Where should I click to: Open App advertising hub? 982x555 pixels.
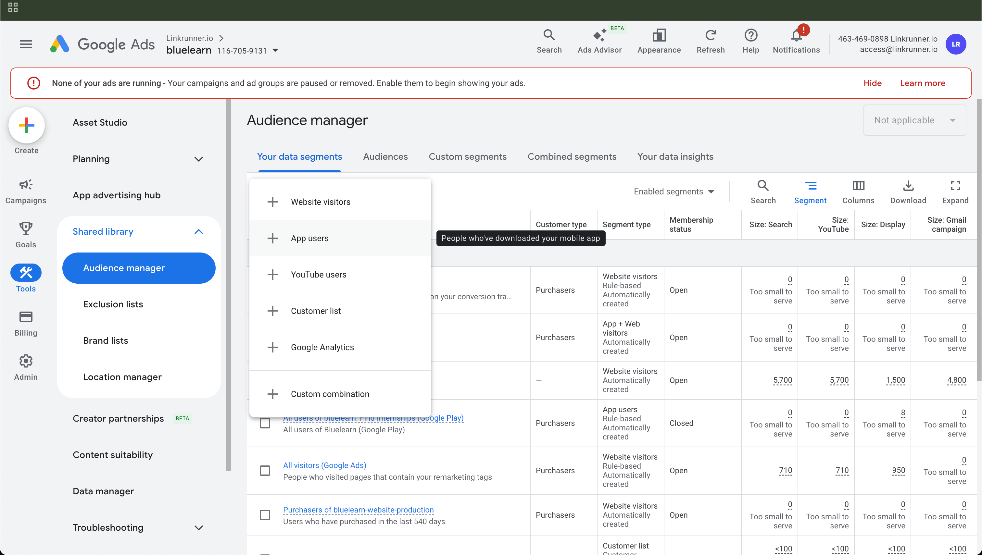point(116,195)
